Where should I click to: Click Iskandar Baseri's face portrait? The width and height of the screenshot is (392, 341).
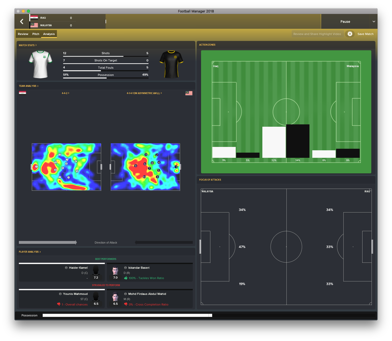115,270
